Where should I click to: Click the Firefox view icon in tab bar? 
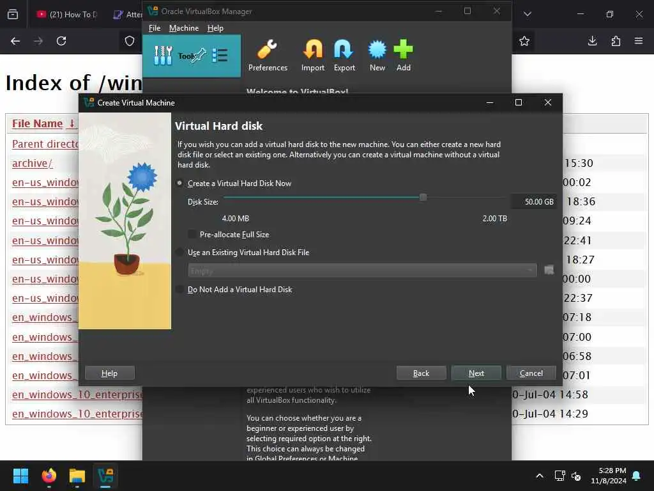click(x=13, y=14)
